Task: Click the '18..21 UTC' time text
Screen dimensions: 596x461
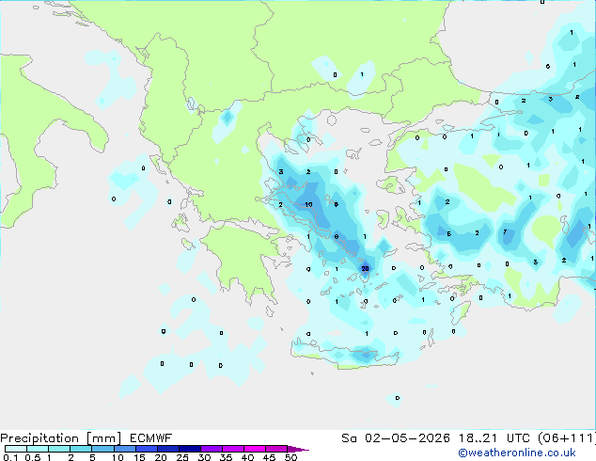Action: [494, 438]
